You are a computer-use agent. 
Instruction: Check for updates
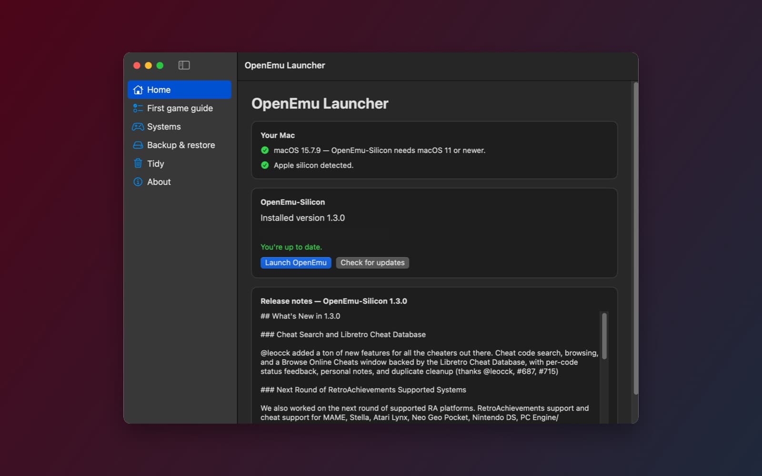point(372,263)
